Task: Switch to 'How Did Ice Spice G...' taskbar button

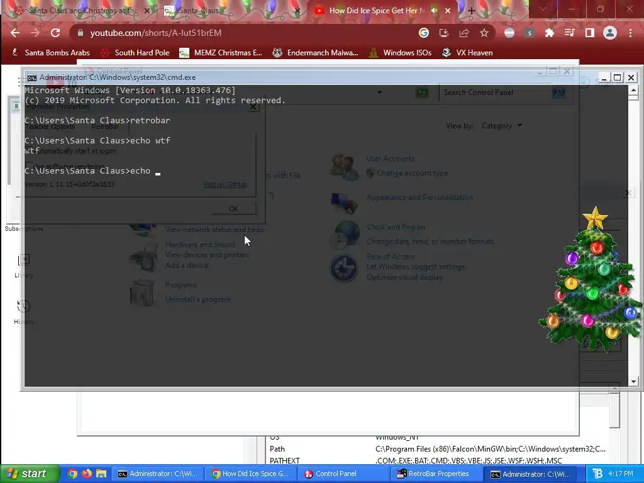Action: [250, 474]
